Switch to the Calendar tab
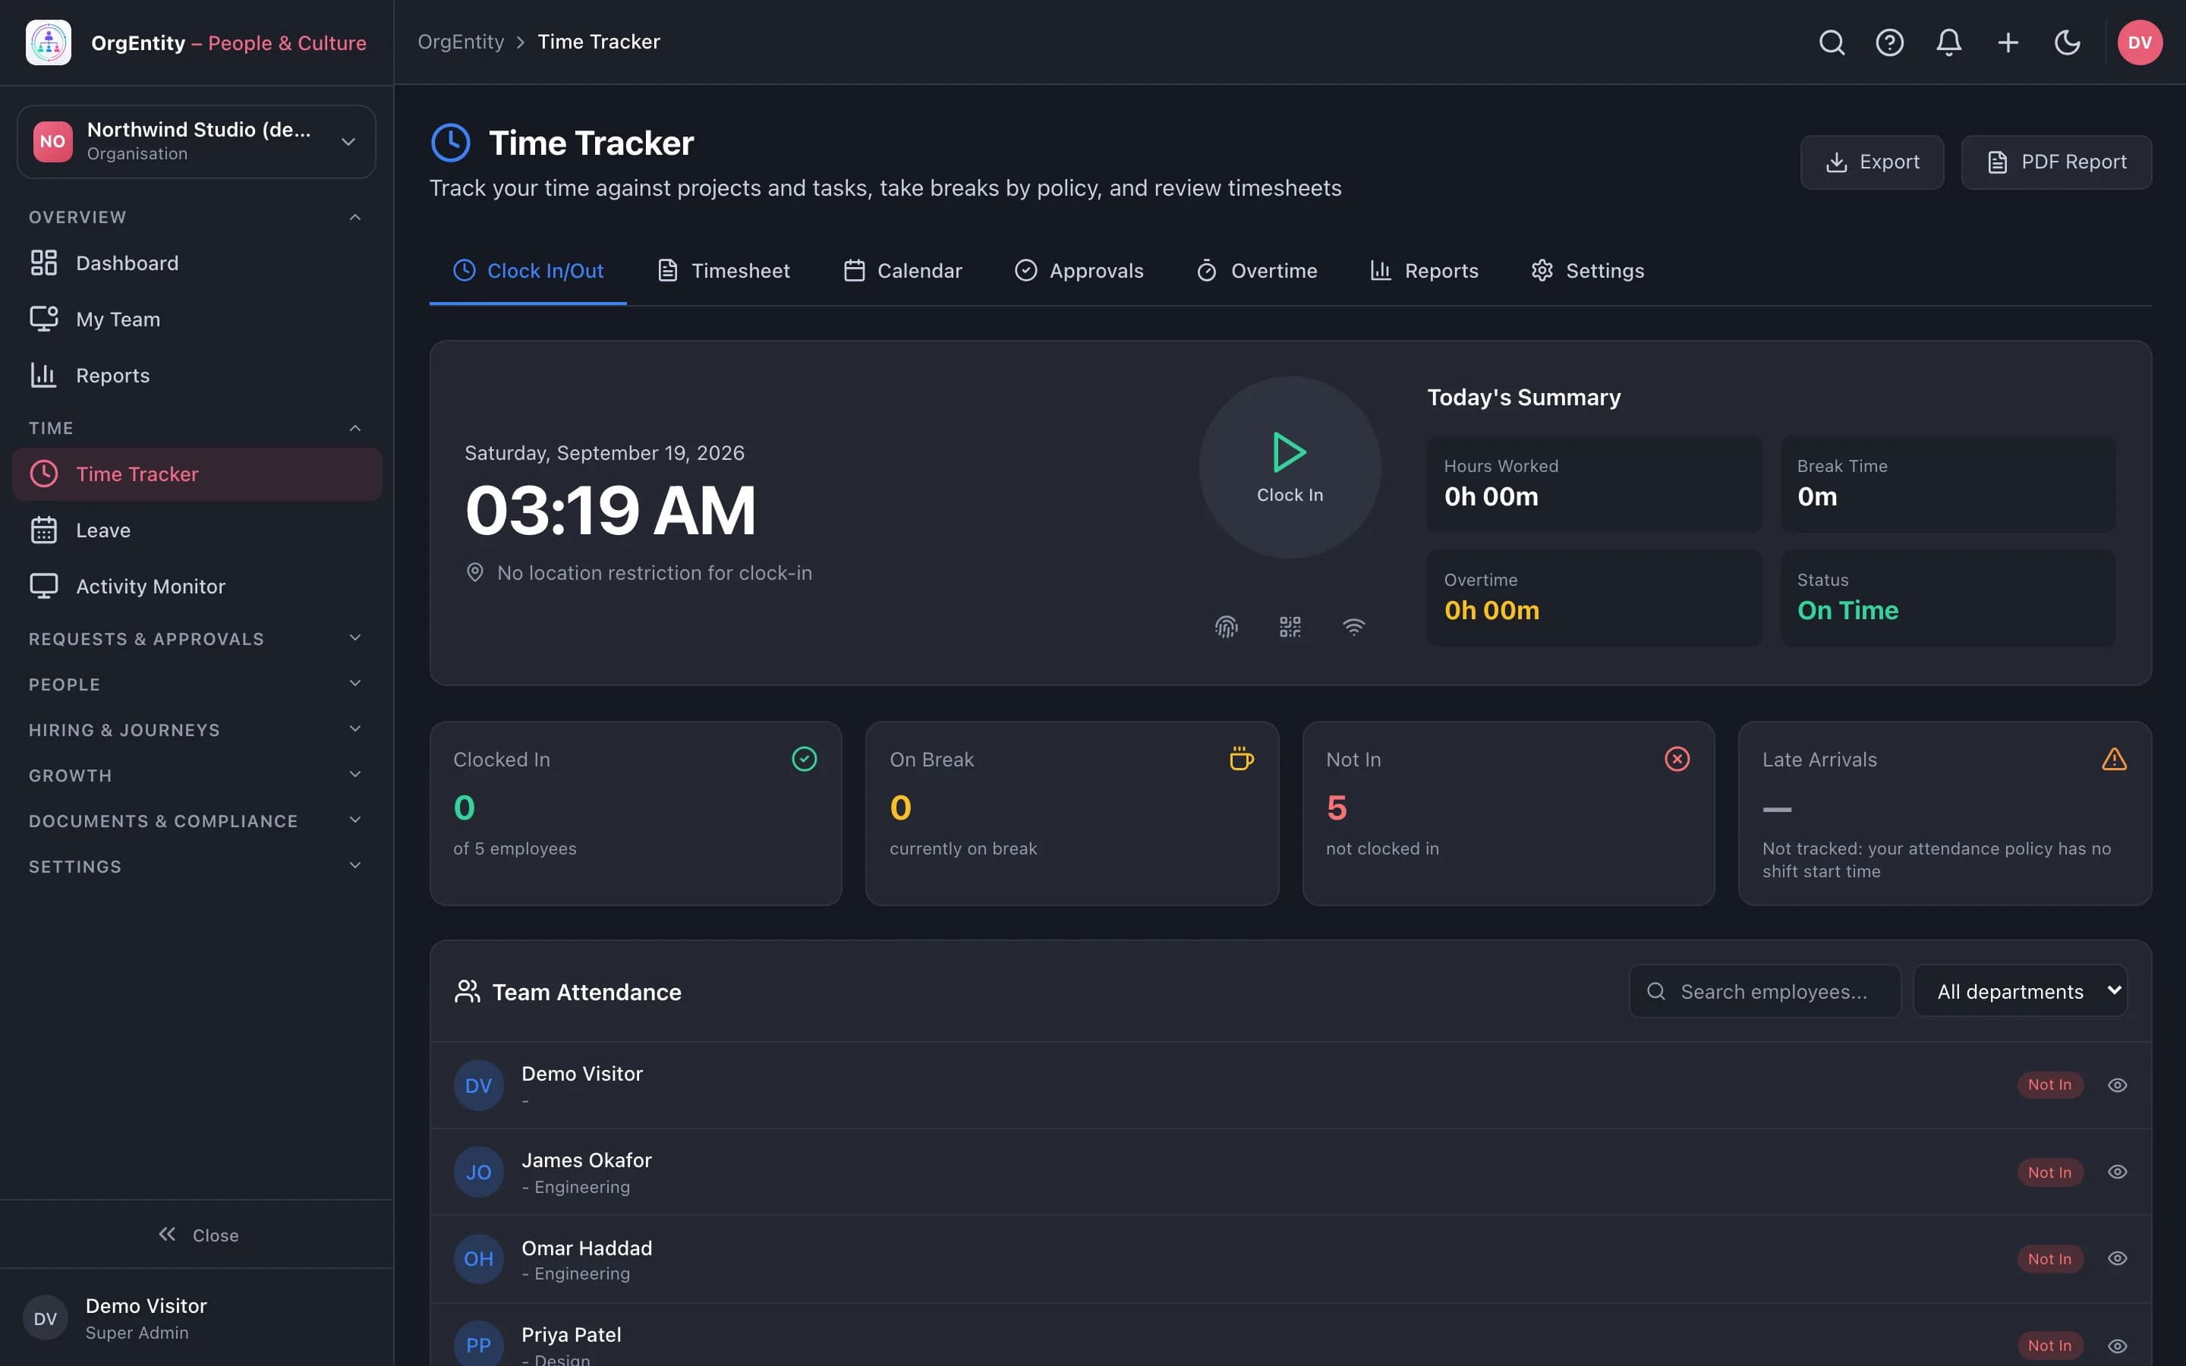Image resolution: width=2186 pixels, height=1366 pixels. pyautogui.click(x=902, y=270)
